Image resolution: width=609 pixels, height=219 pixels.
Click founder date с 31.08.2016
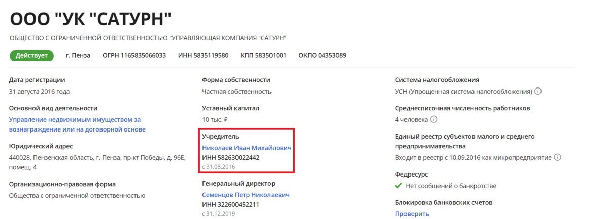point(219,167)
